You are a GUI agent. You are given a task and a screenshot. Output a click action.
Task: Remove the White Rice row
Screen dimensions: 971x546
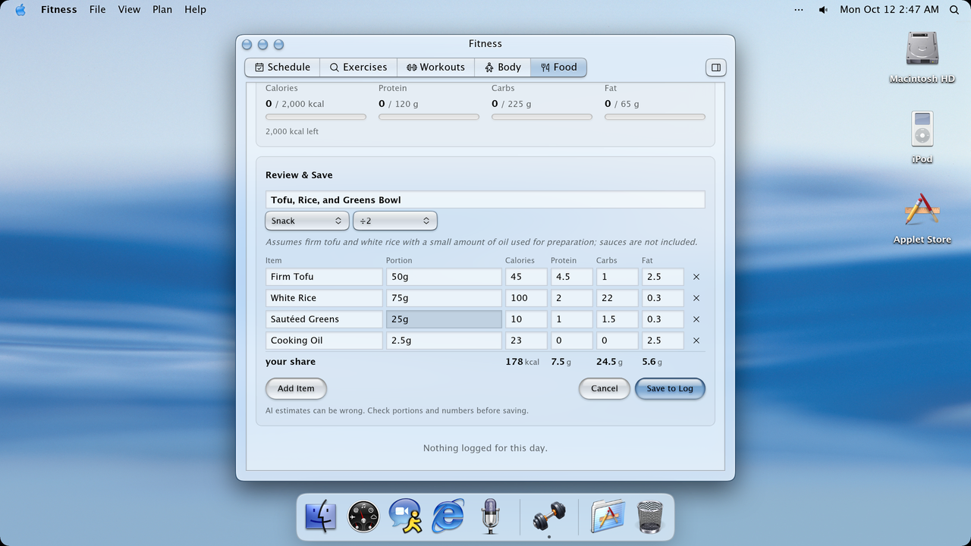tap(696, 298)
